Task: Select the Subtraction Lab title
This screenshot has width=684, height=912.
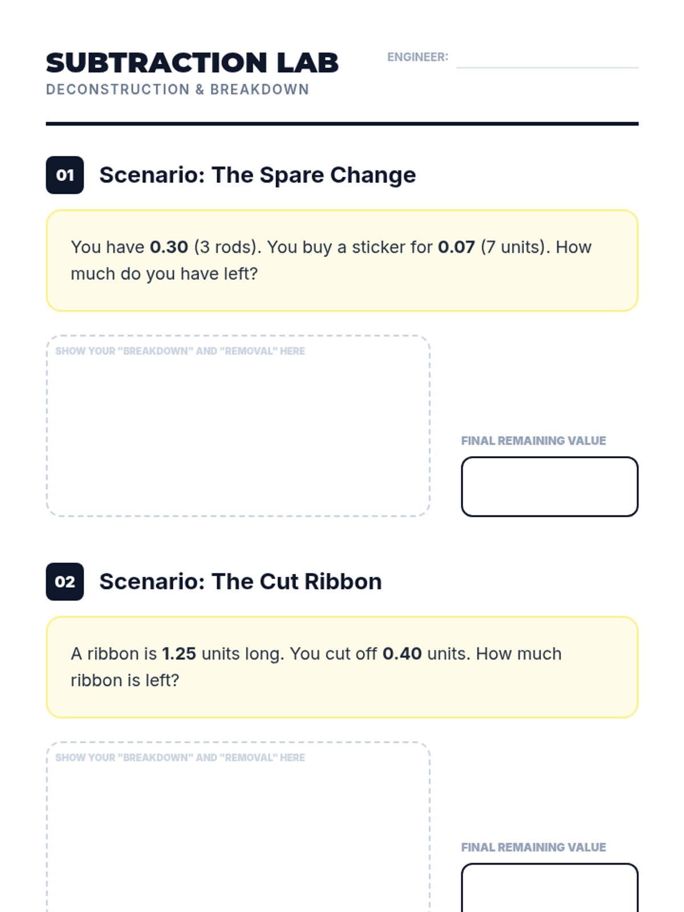Action: [x=192, y=63]
